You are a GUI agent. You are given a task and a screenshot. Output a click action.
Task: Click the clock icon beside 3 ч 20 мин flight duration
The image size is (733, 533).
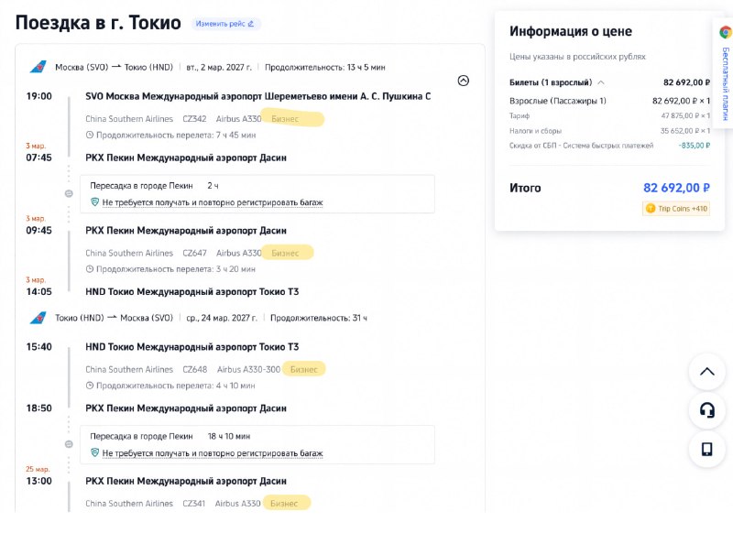(90, 269)
